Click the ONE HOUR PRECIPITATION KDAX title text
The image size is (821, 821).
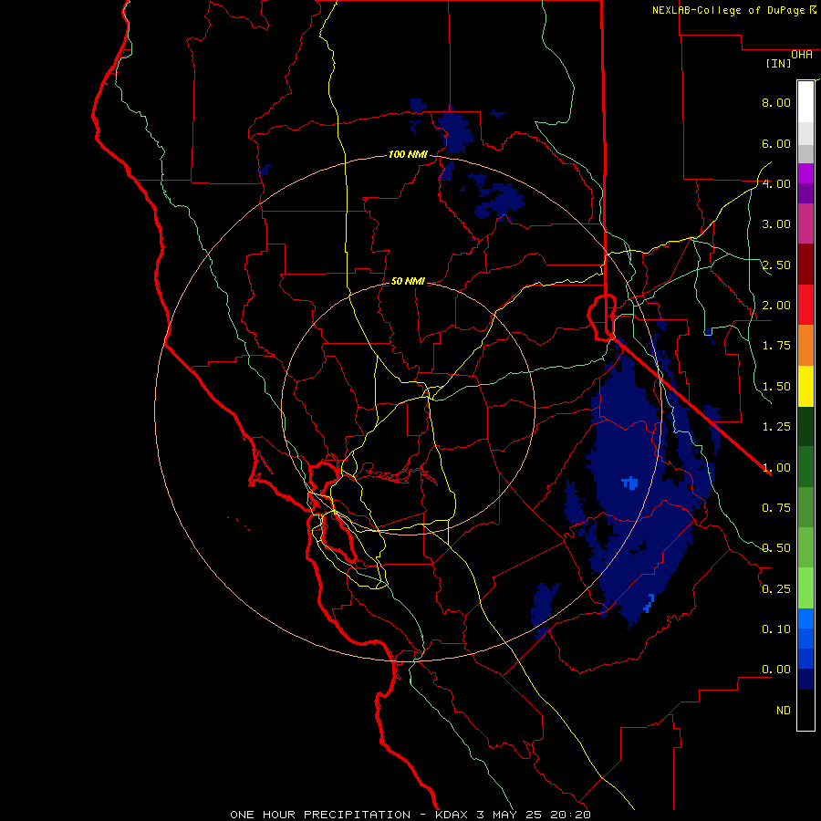[x=410, y=815]
